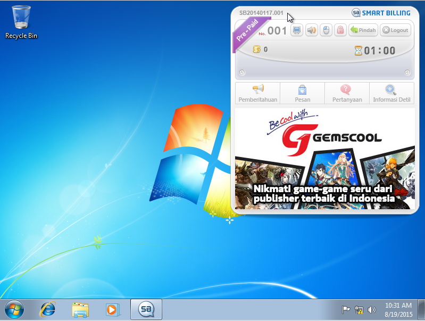Screen dimensions: 425x321
Task: Open Windows Media Player from the taskbar
Action: (113, 310)
